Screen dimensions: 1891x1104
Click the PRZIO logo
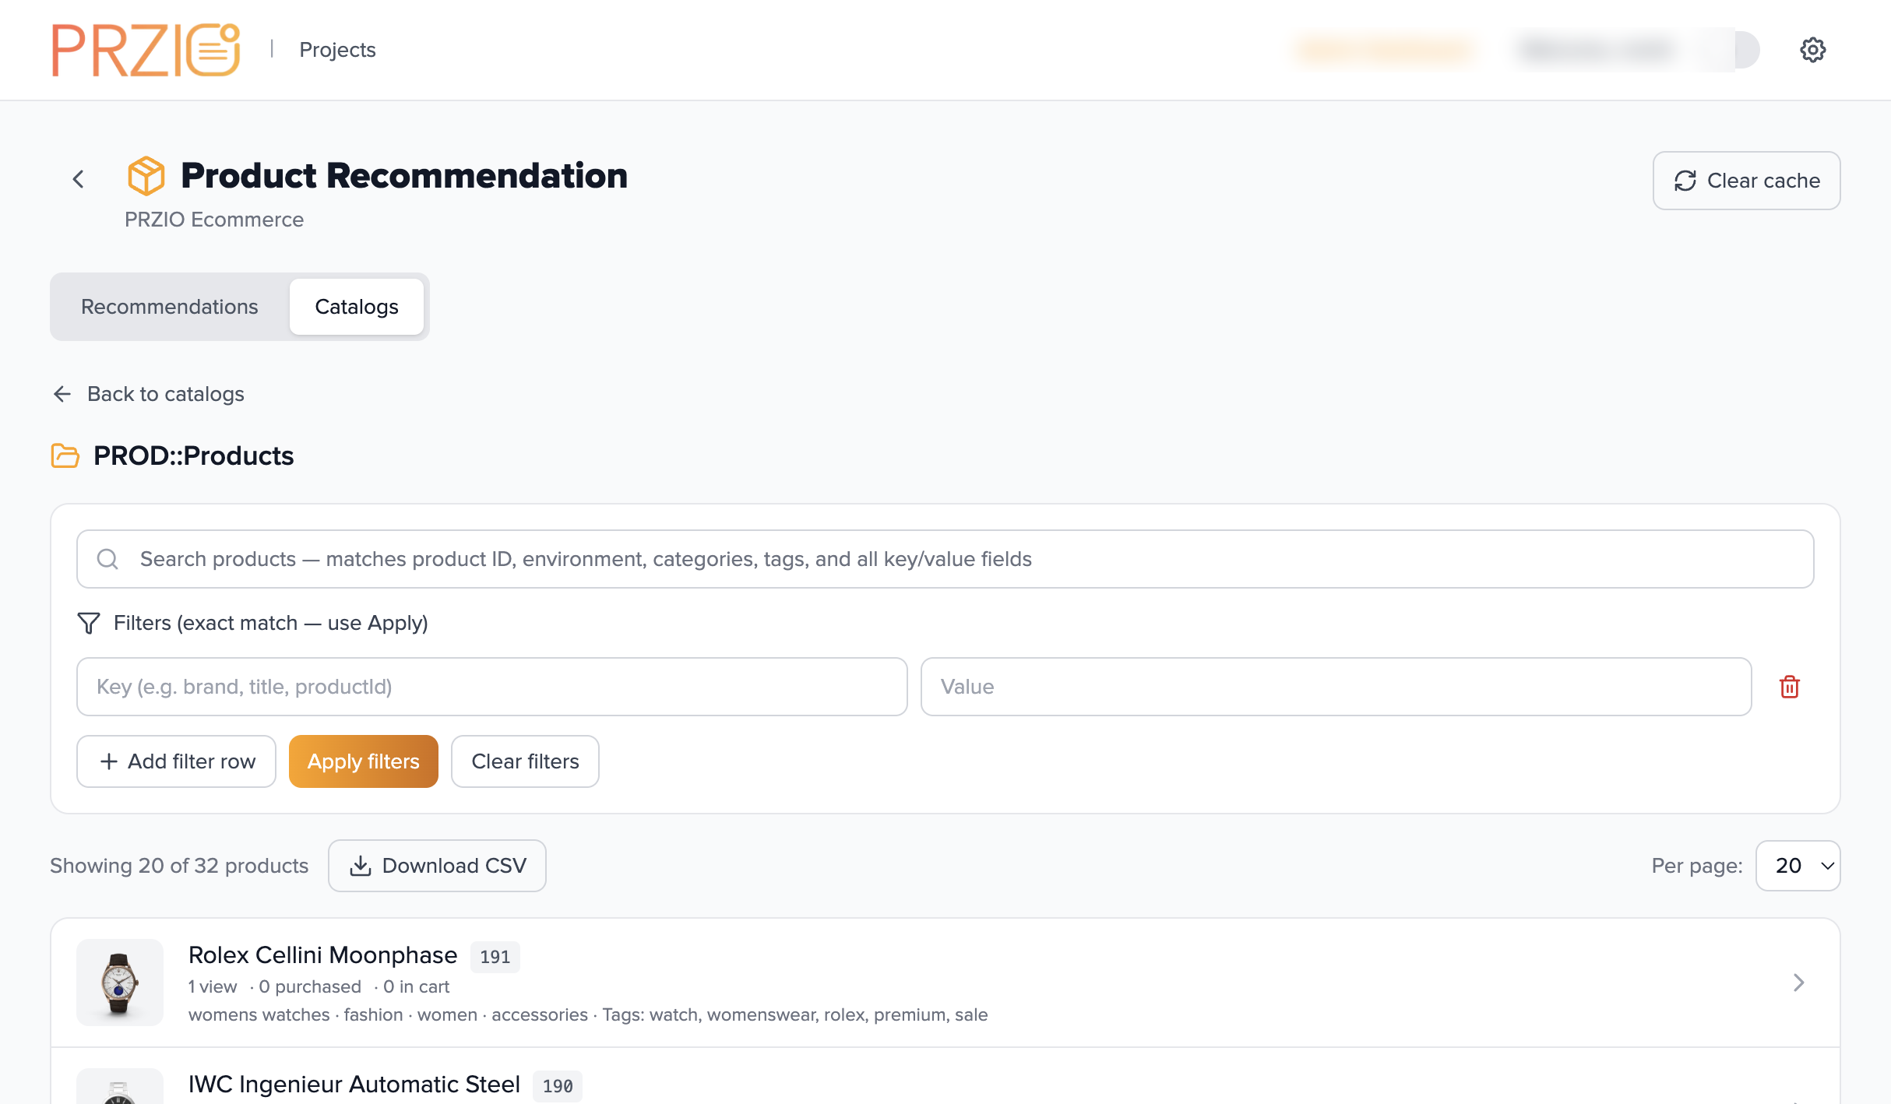coord(146,50)
